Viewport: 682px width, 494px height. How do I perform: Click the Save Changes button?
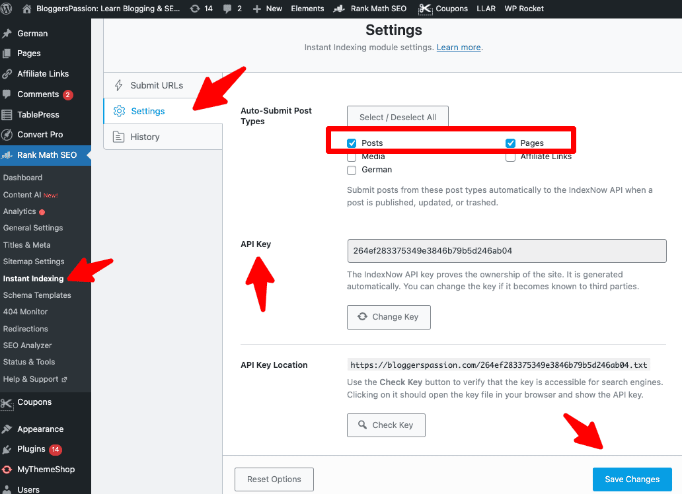point(632,479)
